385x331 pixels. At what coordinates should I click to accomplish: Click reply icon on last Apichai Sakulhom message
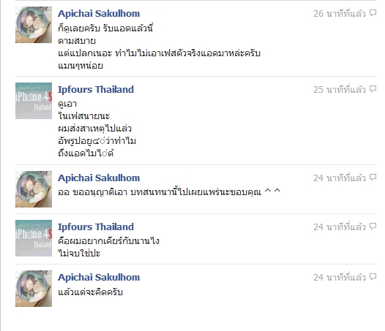373,277
